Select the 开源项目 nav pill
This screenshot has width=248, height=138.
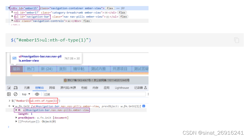[x=120, y=69]
